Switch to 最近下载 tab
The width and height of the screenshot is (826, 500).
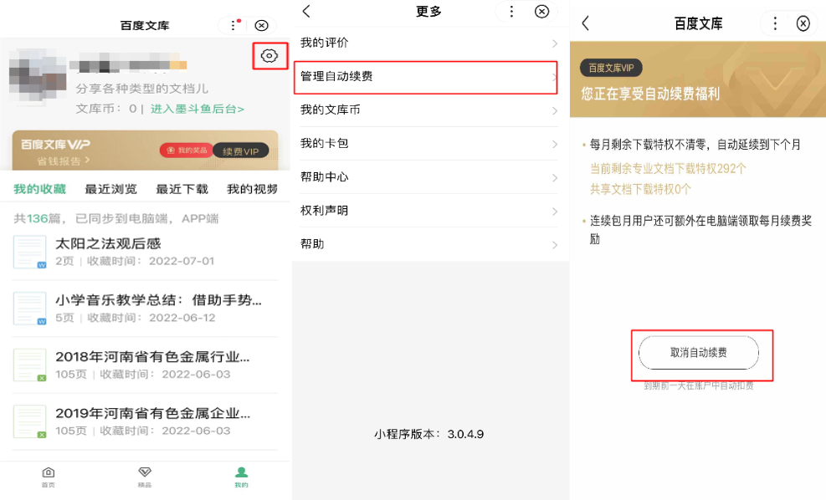coord(182,189)
